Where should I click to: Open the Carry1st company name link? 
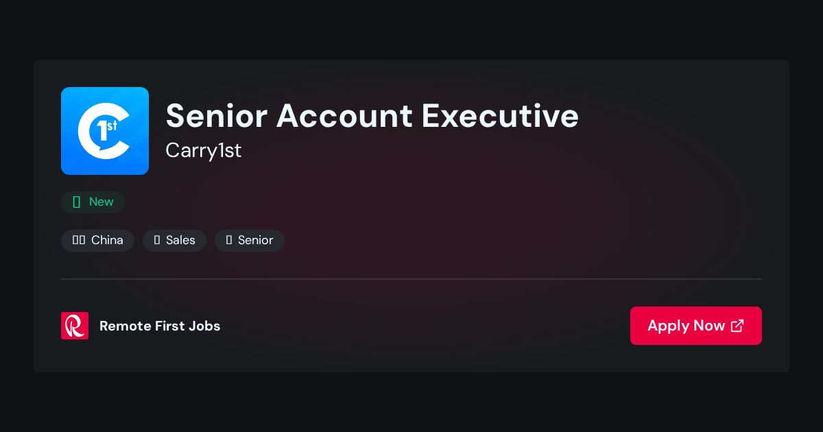[x=204, y=150]
